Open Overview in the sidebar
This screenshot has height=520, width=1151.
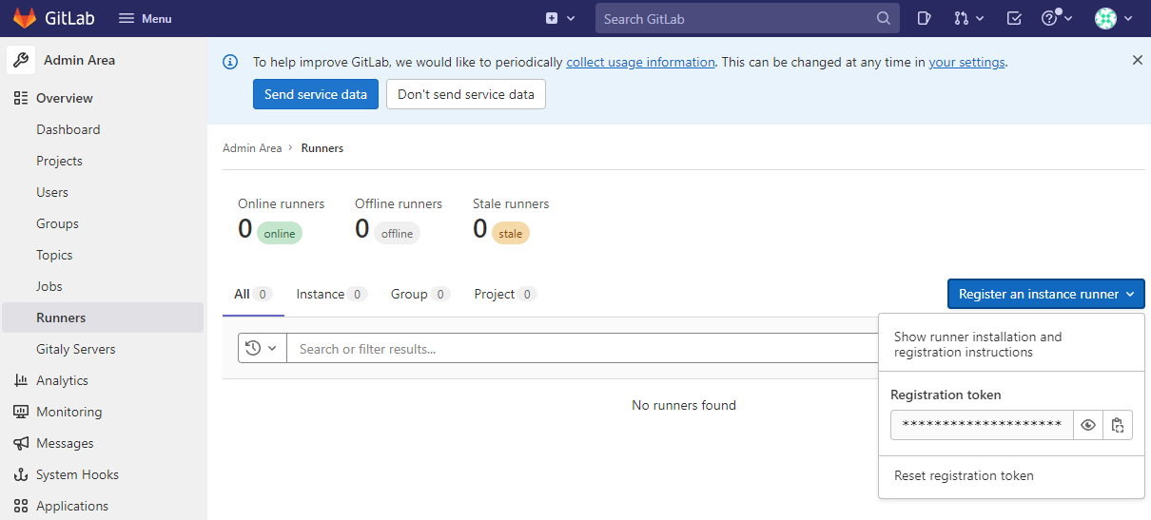[x=65, y=98]
